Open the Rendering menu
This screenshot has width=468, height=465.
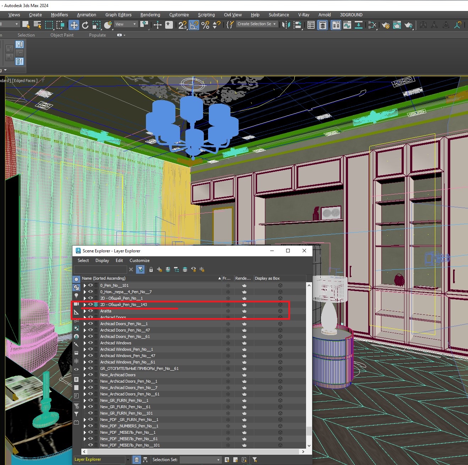(x=150, y=15)
